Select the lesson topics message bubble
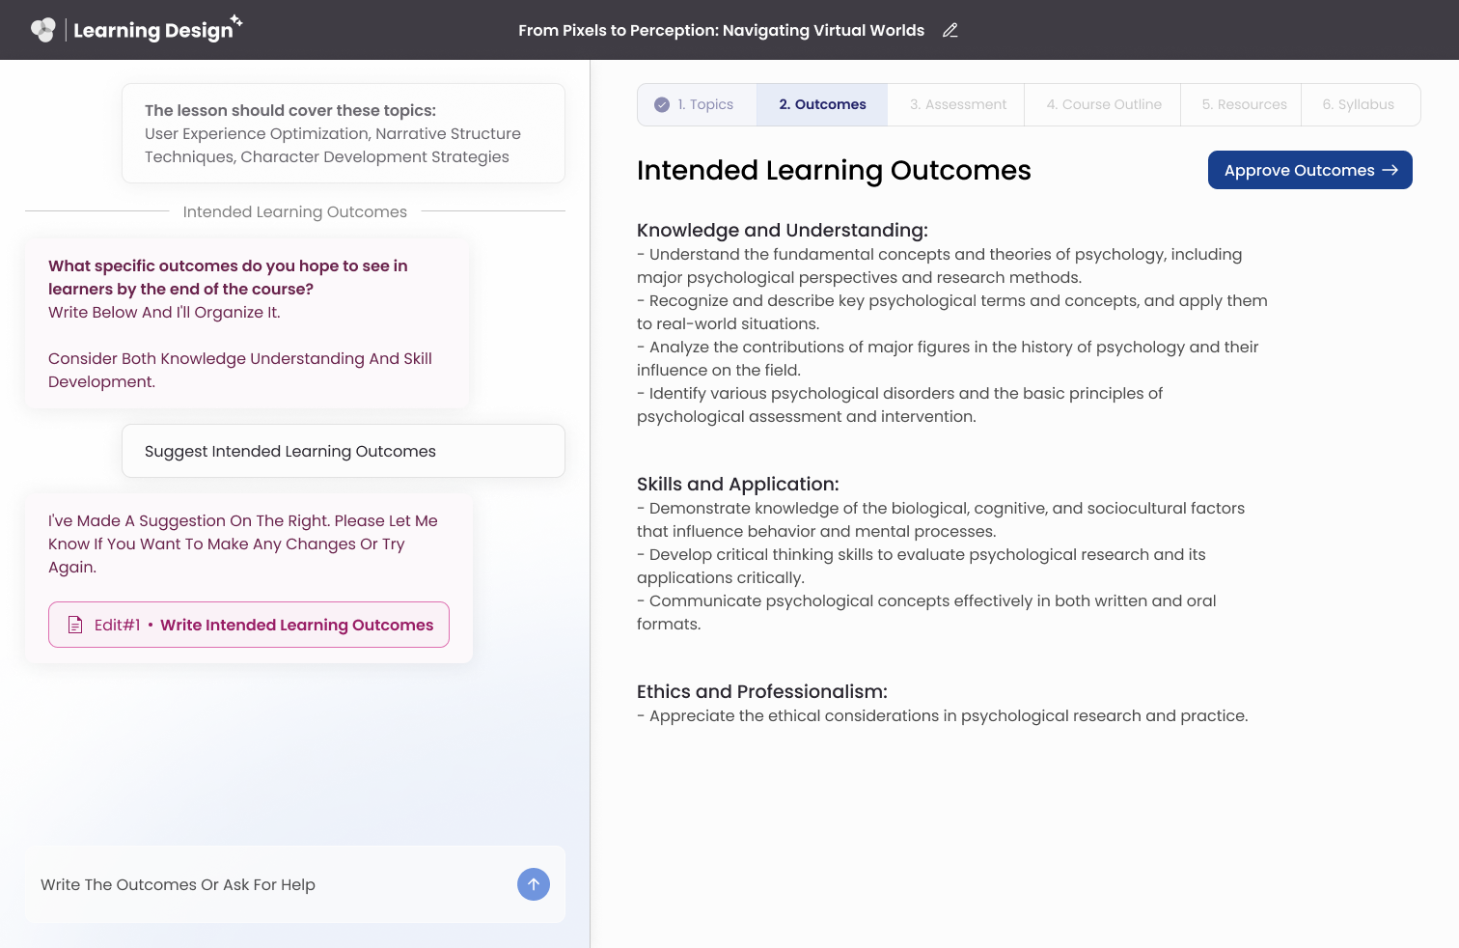The width and height of the screenshot is (1459, 948). (343, 133)
